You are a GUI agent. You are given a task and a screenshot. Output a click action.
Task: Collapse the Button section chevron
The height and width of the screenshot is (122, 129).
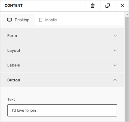coord(115,80)
